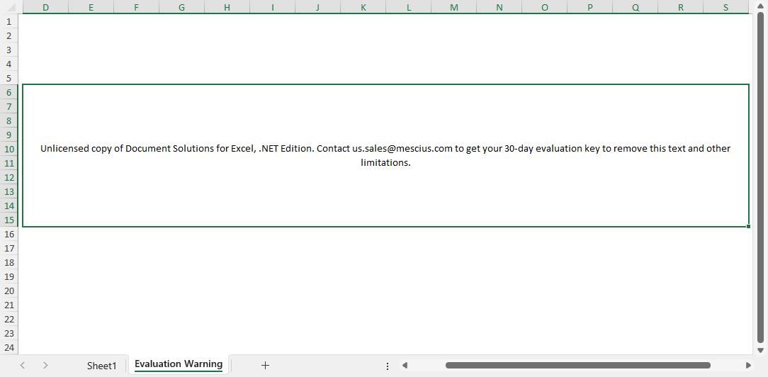This screenshot has width=768, height=377.
Task: Click the Unlicensed copy warning text cell
Action: click(385, 155)
